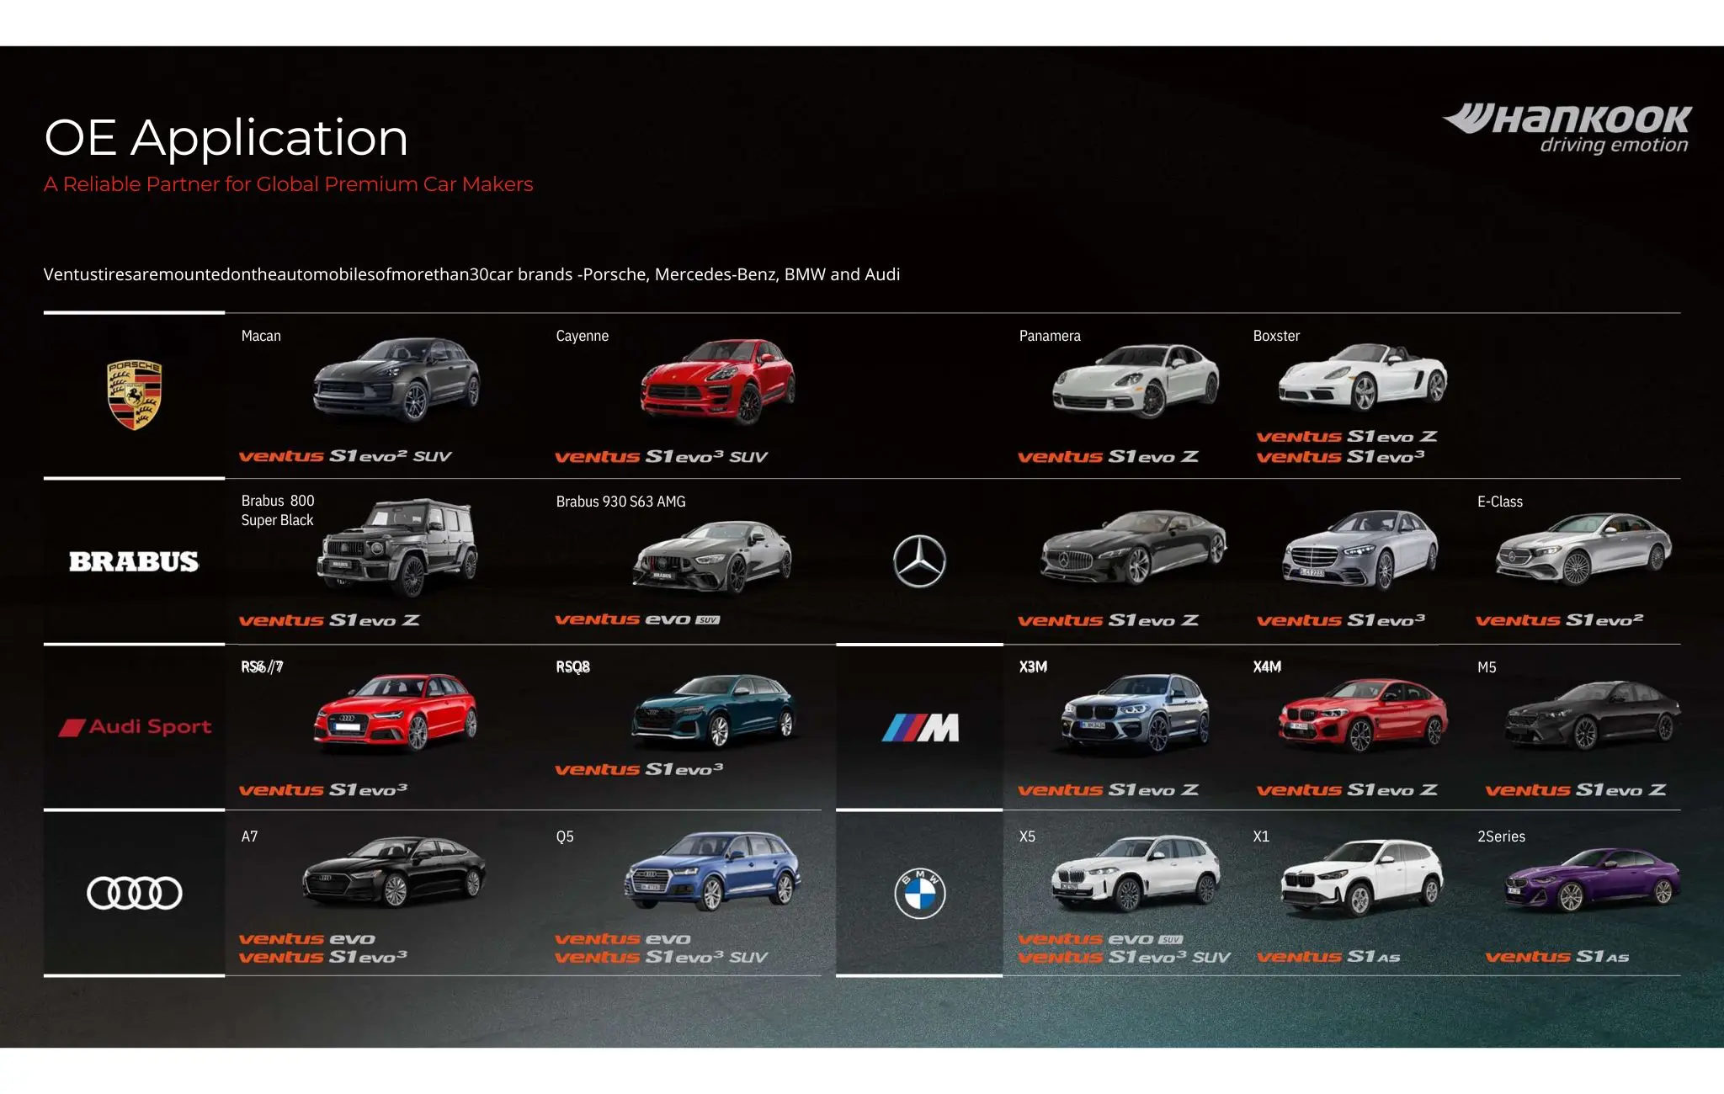The height and width of the screenshot is (1094, 1724).
Task: Select the Brabus 800 Super Black image
Action: [x=398, y=548]
